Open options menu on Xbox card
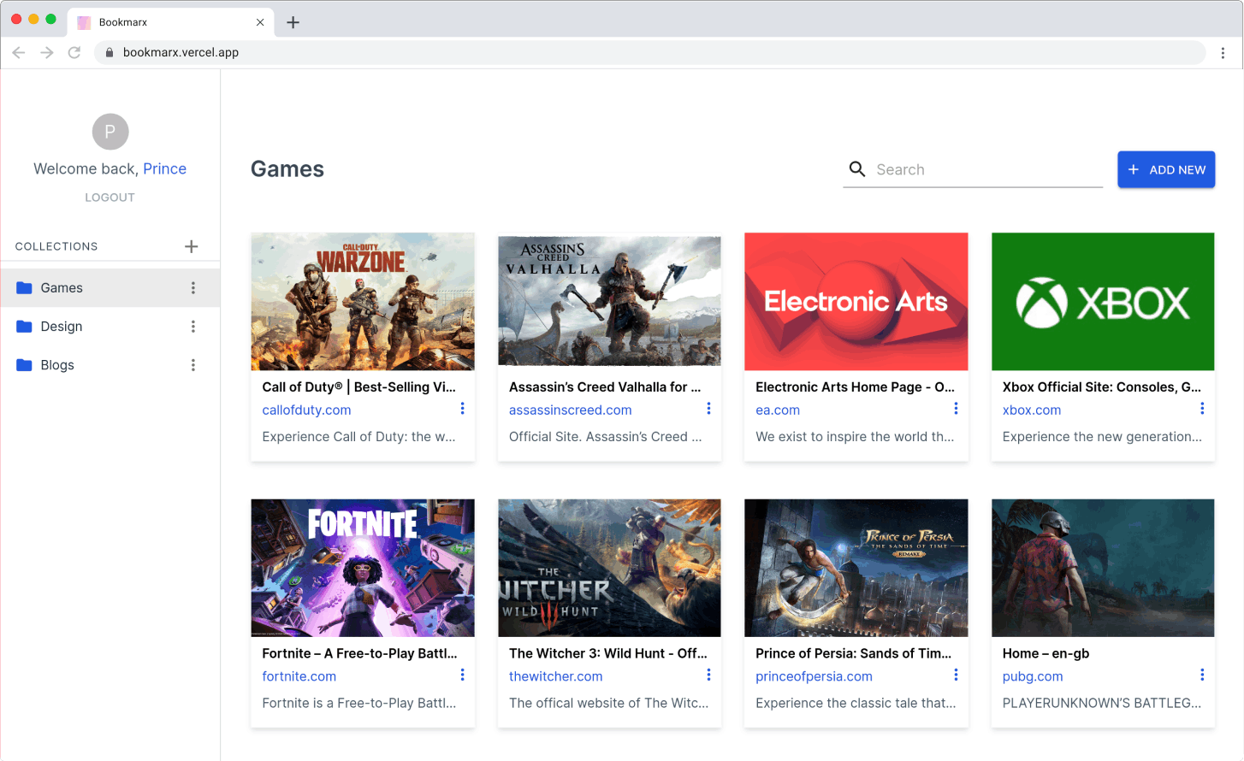 pos(1202,409)
